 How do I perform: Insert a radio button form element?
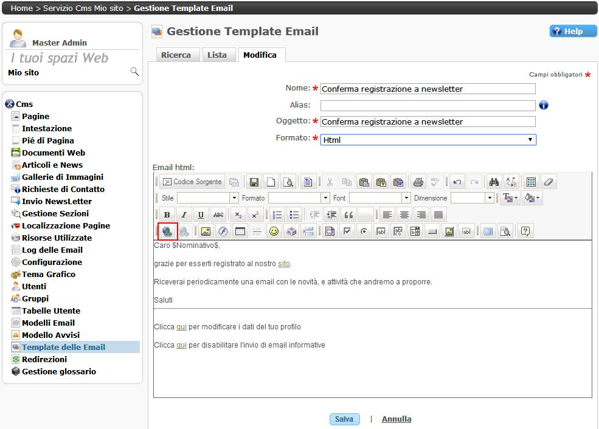(364, 232)
